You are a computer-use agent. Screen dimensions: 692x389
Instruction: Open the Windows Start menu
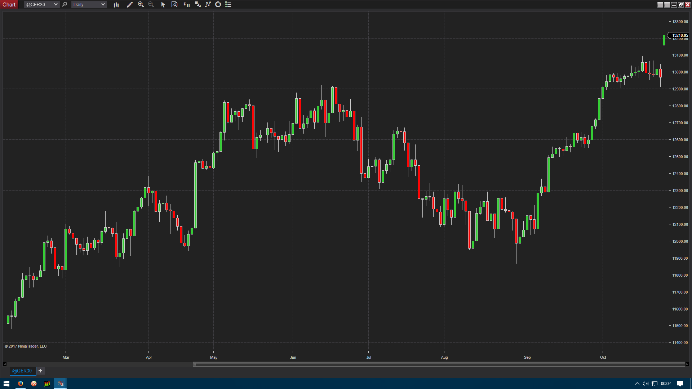[6, 384]
